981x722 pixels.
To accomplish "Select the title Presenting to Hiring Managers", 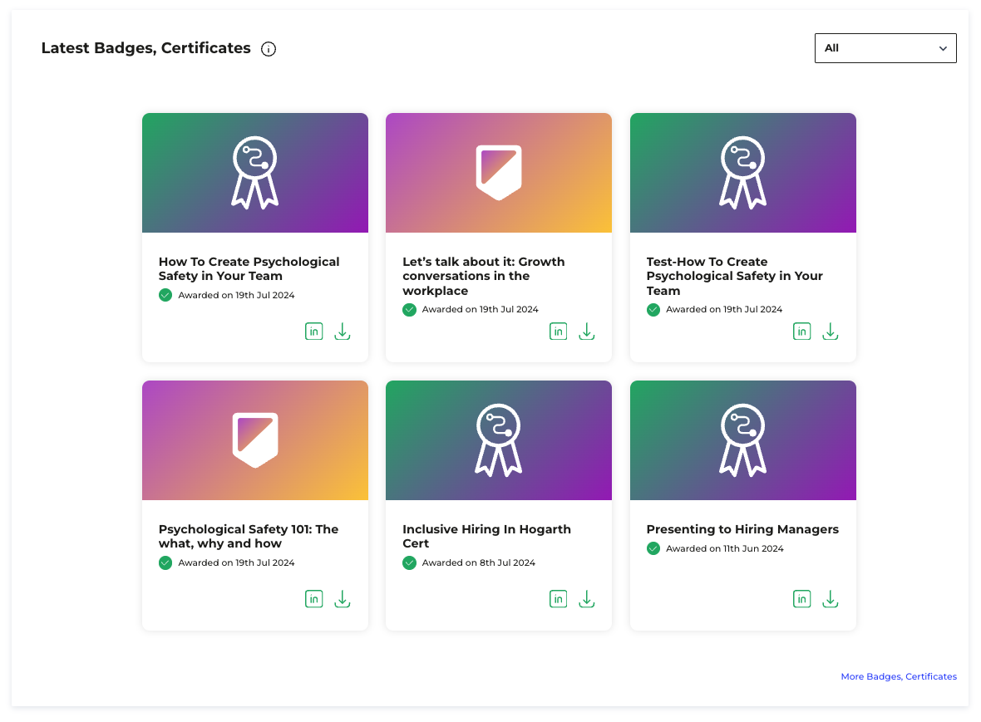I will coord(742,529).
